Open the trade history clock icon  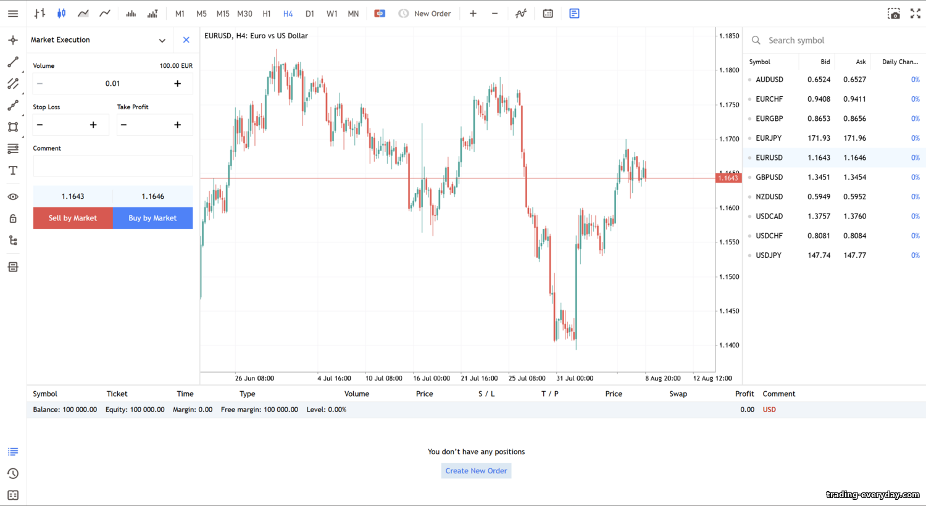coord(13,474)
